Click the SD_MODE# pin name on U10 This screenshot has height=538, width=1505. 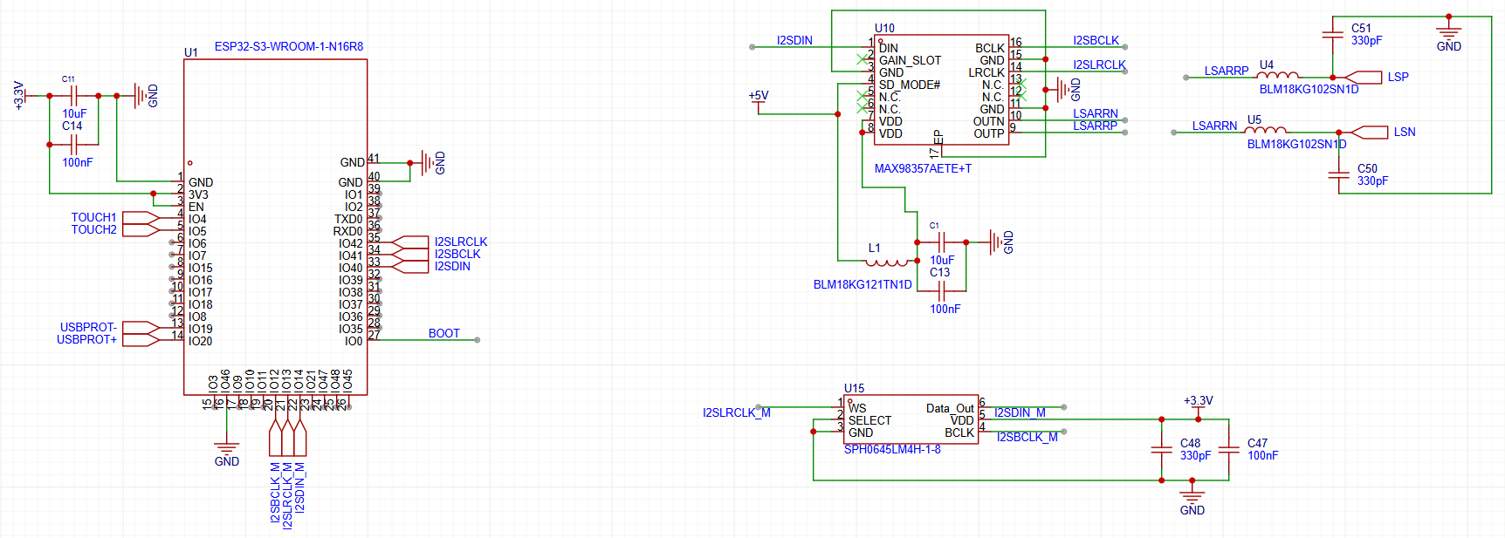coord(910,85)
